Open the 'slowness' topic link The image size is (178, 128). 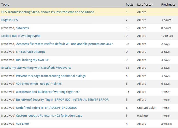(x=22, y=28)
